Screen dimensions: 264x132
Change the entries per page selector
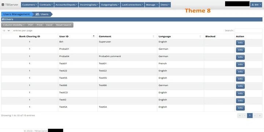7,31
